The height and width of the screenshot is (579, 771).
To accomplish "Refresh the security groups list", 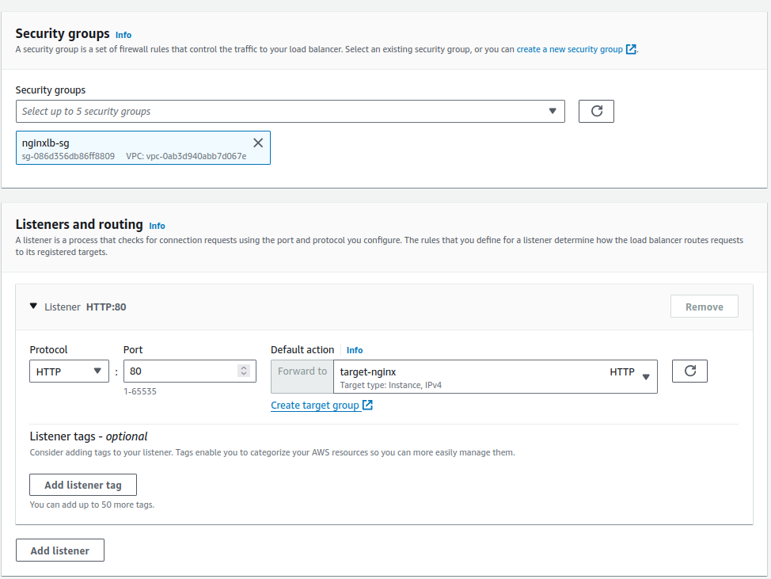I will pos(596,112).
